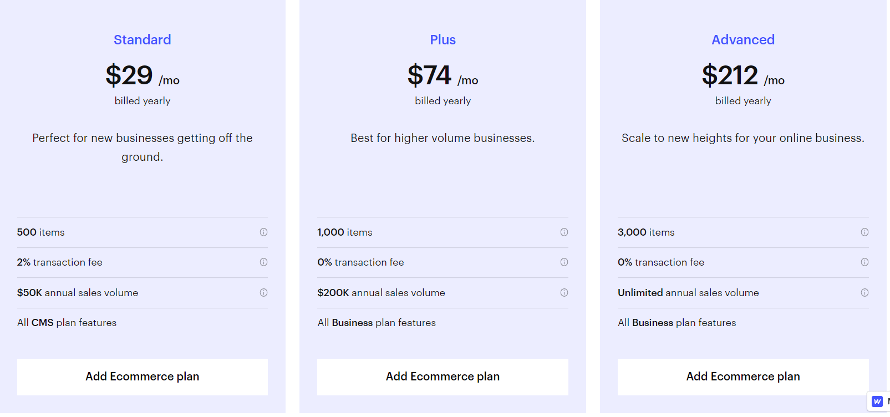Image resolution: width=890 pixels, height=417 pixels.
Task: Click the All CMS plan features text
Action: (67, 322)
